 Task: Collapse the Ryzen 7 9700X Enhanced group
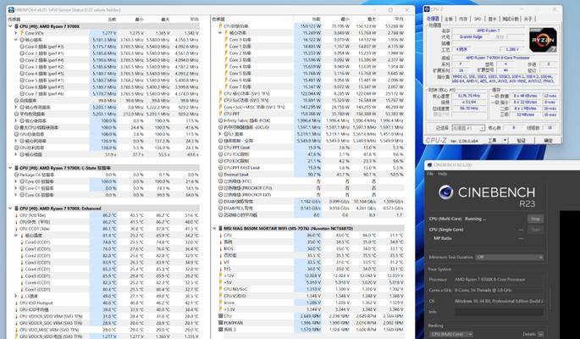click(x=10, y=208)
